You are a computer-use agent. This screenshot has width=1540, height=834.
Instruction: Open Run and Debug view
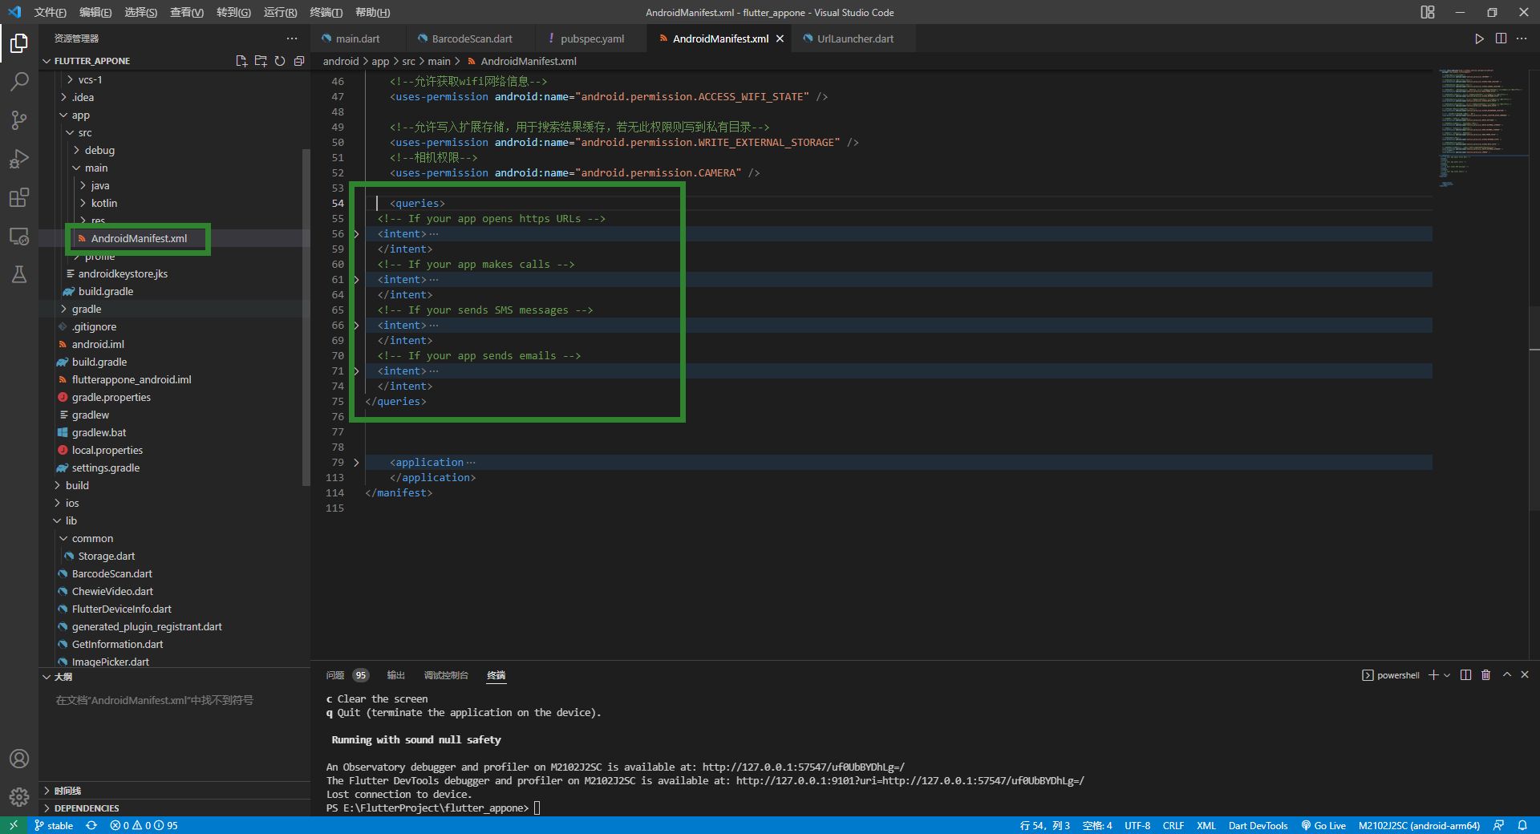coord(19,158)
